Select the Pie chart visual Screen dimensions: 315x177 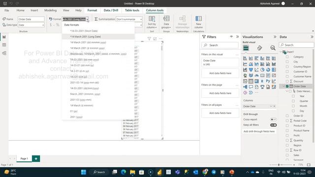pos(262,70)
